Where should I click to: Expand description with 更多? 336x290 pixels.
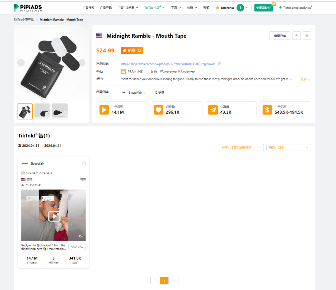pyautogui.click(x=305, y=79)
